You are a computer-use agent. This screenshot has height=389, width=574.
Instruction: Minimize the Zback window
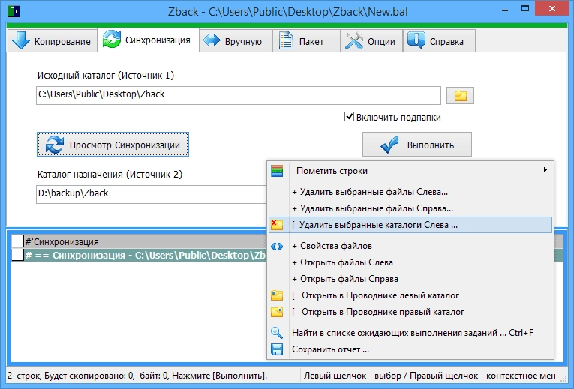(x=505, y=10)
